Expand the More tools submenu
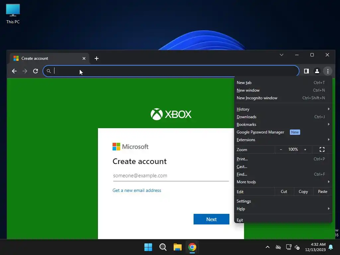 (x=283, y=182)
